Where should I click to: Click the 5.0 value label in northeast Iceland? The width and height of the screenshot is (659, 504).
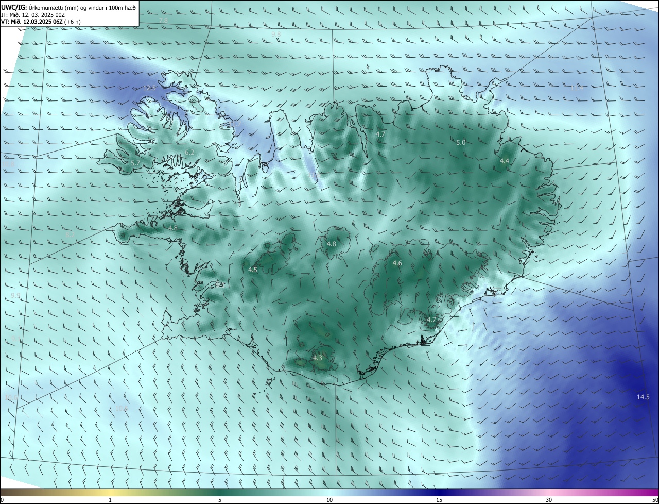pyautogui.click(x=461, y=142)
